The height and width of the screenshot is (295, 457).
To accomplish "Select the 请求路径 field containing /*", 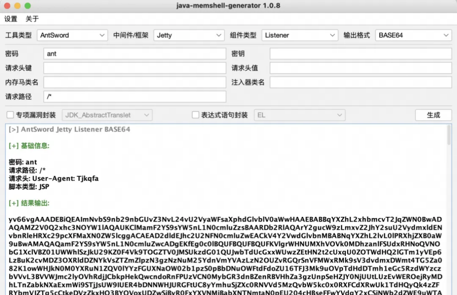I will [135, 97].
